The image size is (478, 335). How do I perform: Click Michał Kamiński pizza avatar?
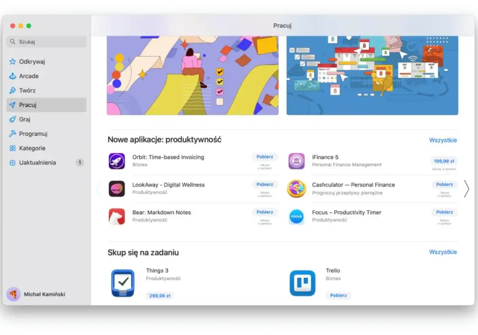pyautogui.click(x=13, y=294)
